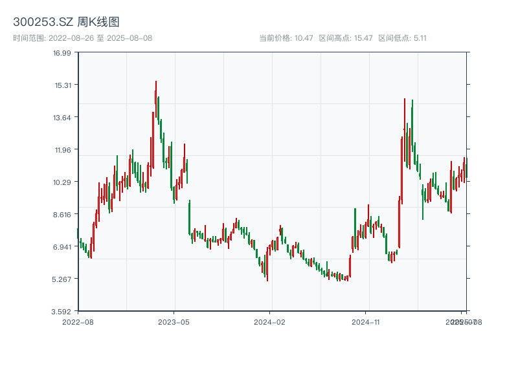Click the 区间高点: 15.47 value
Screen dimensions: 518x388
coord(346,38)
